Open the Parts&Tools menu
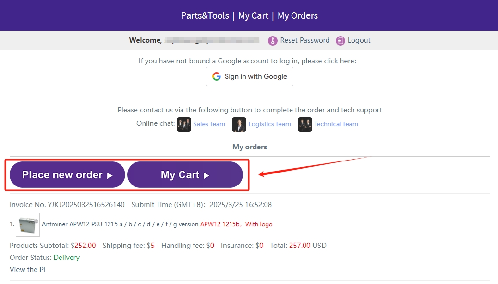The height and width of the screenshot is (284, 498). [205, 16]
